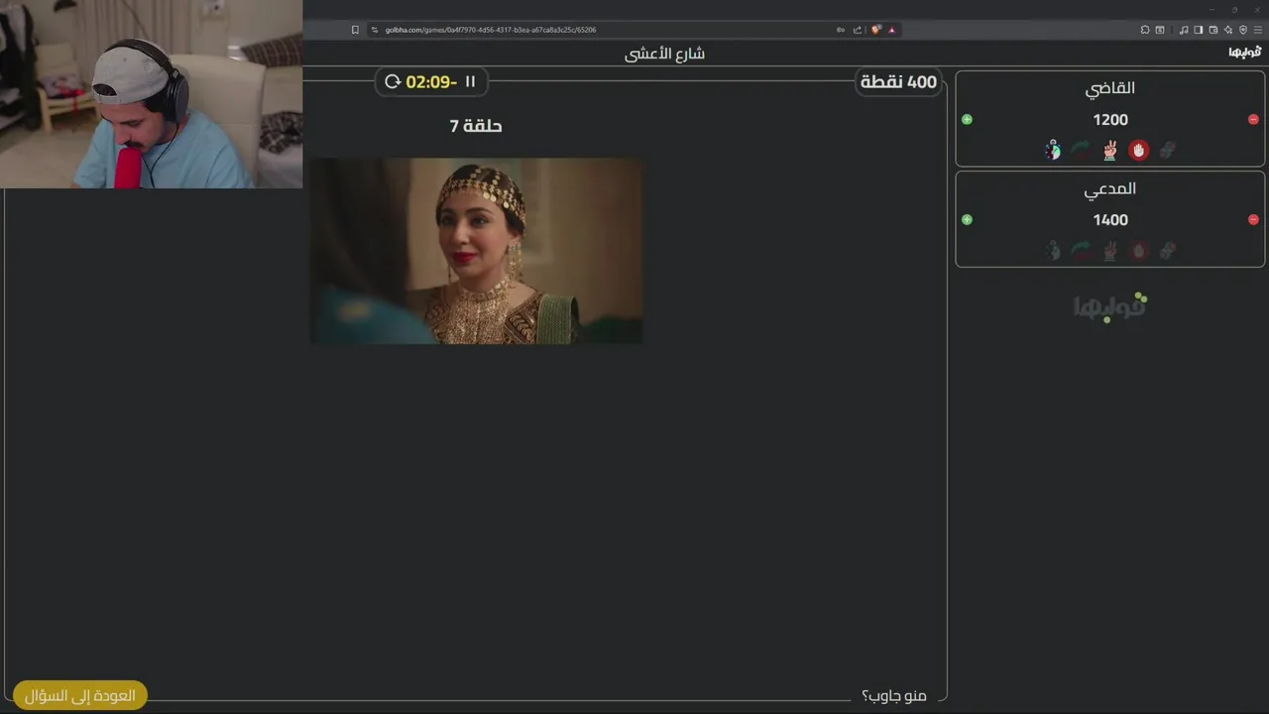This screenshot has height=714, width=1269.
Task: Open the Brave playlist music note icon
Action: [x=1184, y=30]
